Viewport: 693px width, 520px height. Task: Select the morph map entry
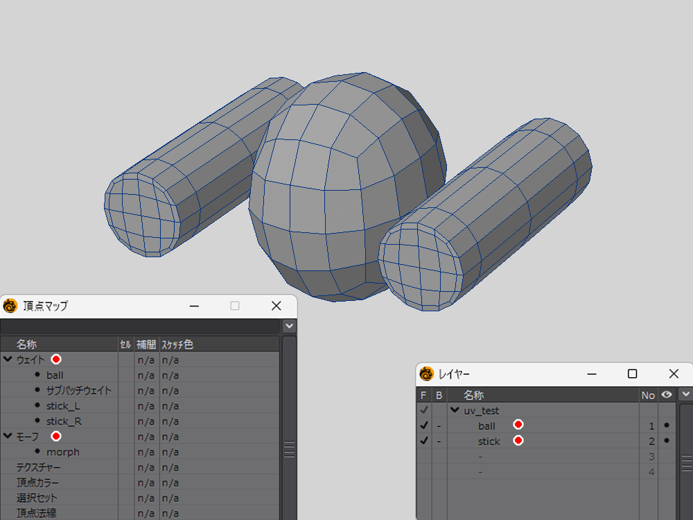[x=63, y=451]
